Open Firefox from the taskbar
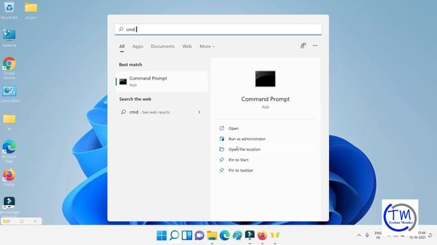 [262, 235]
